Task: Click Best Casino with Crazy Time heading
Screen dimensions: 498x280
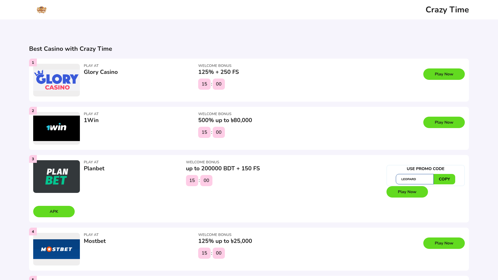Action: (x=71, y=49)
